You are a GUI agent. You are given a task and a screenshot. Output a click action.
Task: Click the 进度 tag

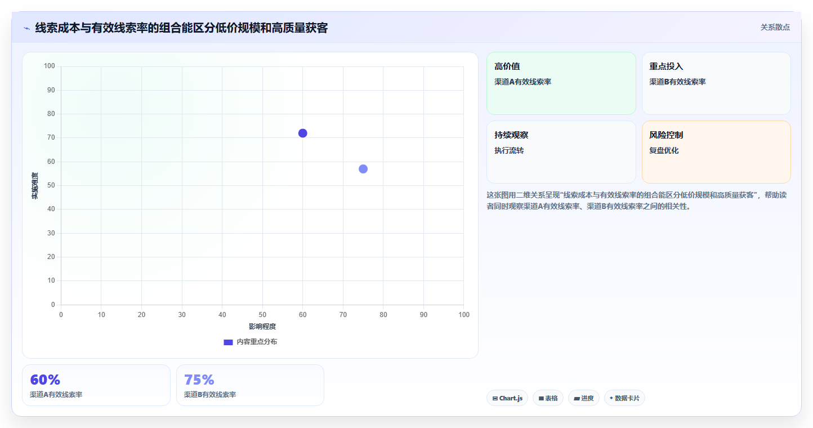coord(584,398)
